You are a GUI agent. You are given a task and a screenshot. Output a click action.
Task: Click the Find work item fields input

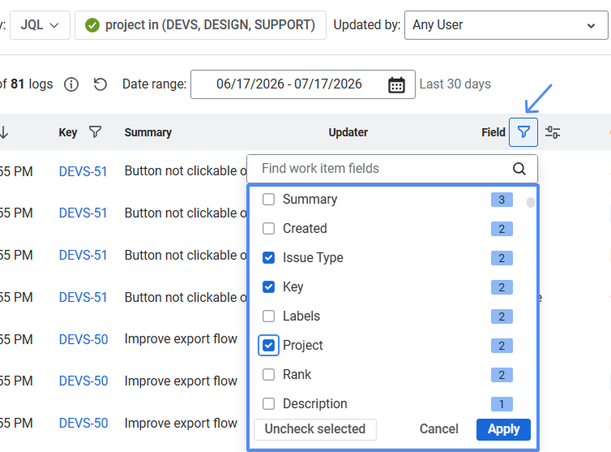click(392, 169)
